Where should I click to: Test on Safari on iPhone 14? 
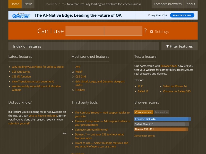(x=175, y=86)
